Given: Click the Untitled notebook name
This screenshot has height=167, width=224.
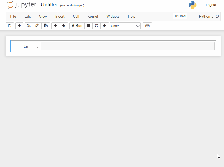Looking at the screenshot, I should coord(49,5).
